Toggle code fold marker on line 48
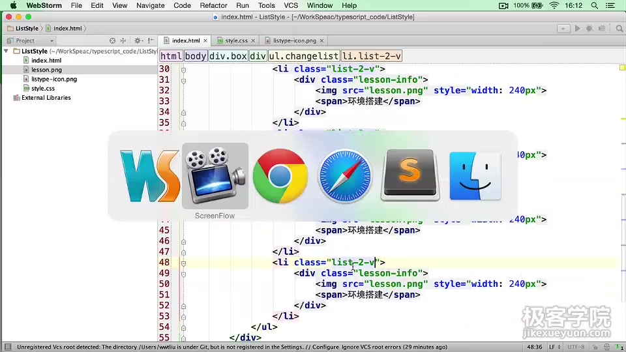The width and height of the screenshot is (626, 352). click(x=183, y=263)
